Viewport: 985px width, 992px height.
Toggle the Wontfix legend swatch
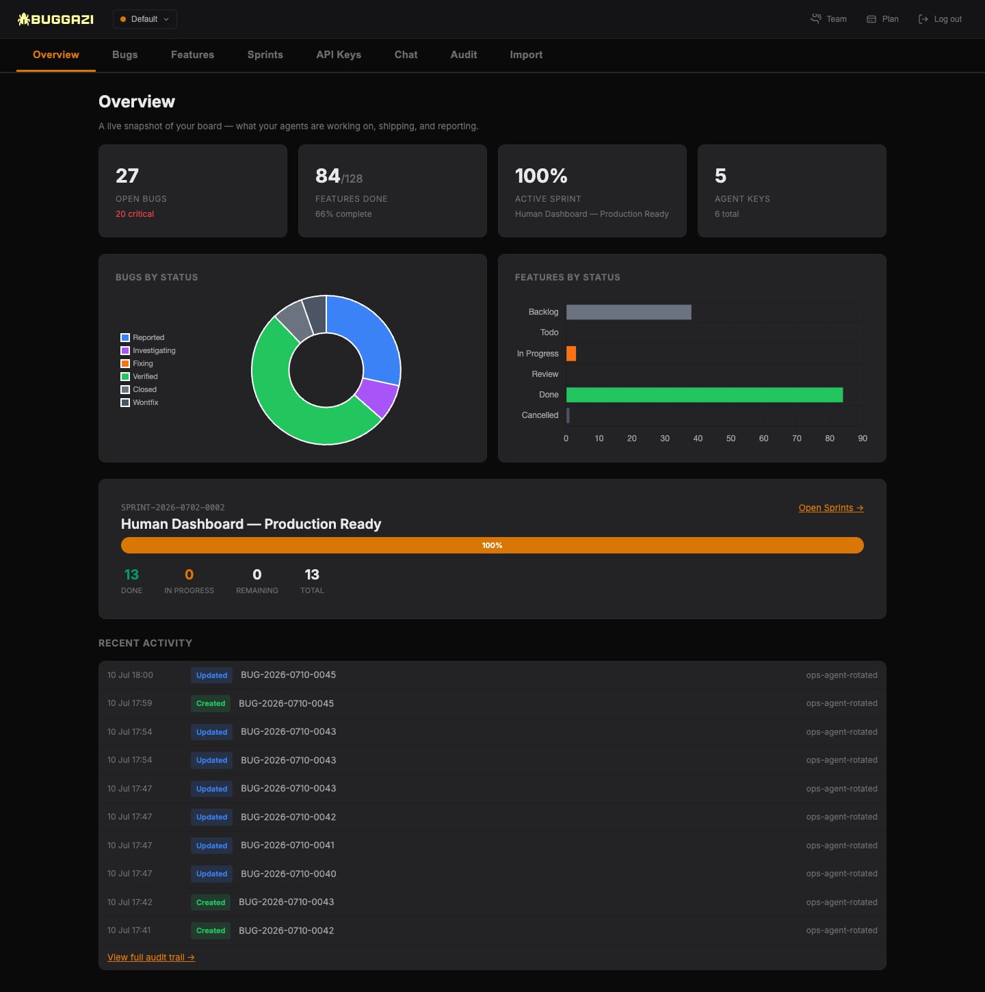click(x=125, y=402)
